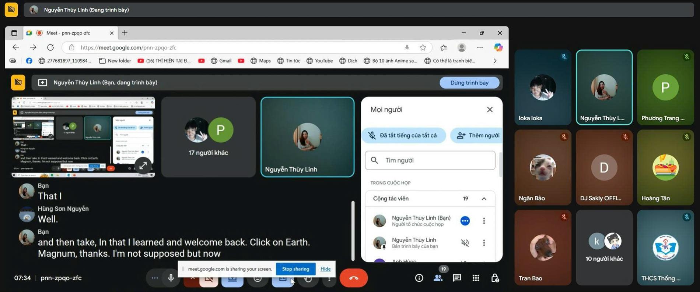Open audio settings dots beside microphone
The height and width of the screenshot is (292, 700).
tap(155, 278)
